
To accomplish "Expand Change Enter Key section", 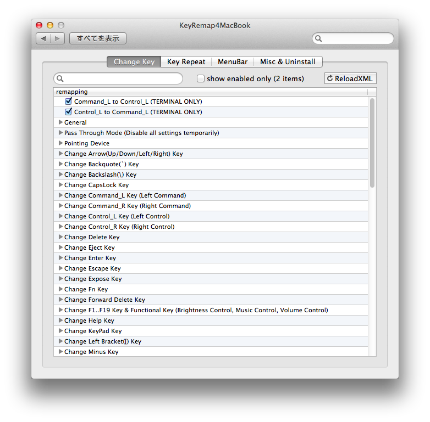I will click(x=61, y=258).
